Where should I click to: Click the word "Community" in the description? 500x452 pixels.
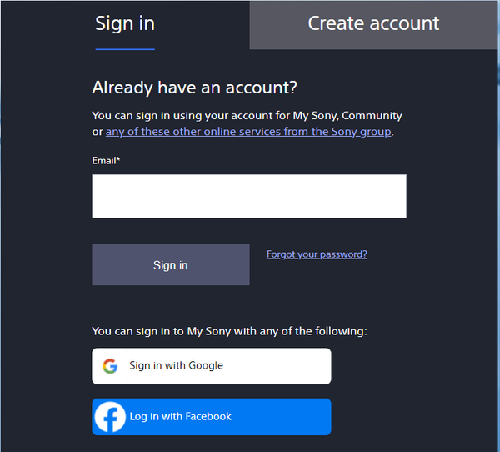tap(372, 115)
